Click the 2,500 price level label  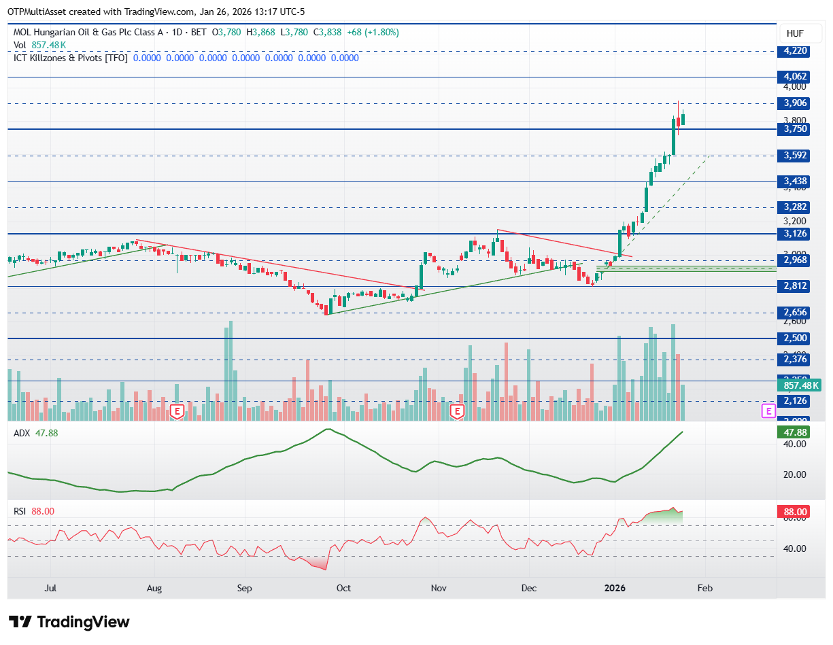pyautogui.click(x=795, y=338)
